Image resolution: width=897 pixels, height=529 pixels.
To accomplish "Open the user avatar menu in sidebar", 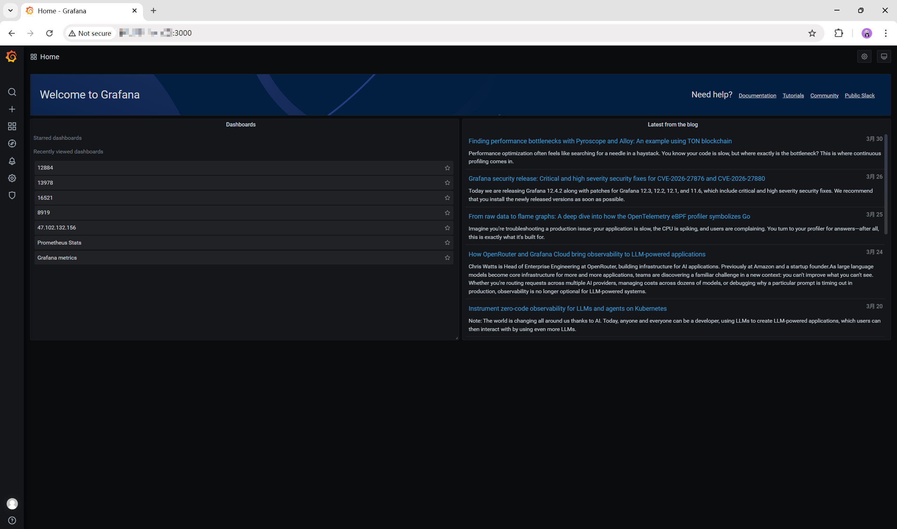I will [12, 503].
